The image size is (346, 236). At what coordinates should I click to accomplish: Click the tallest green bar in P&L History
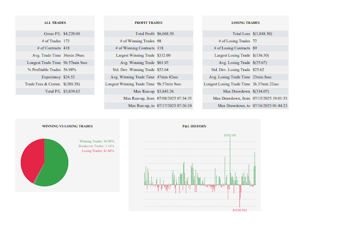pos(230,161)
